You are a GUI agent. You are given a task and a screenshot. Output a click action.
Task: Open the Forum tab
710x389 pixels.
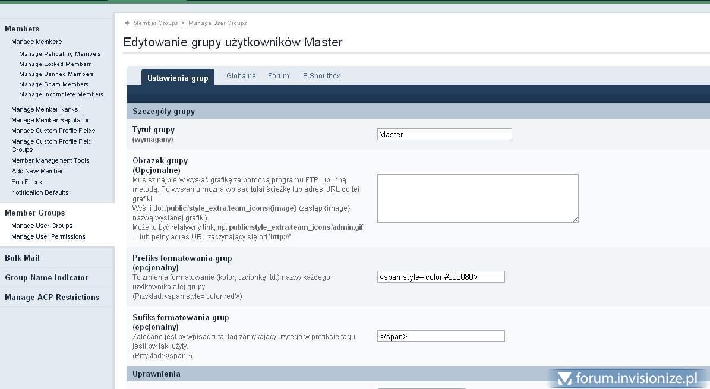coord(278,76)
